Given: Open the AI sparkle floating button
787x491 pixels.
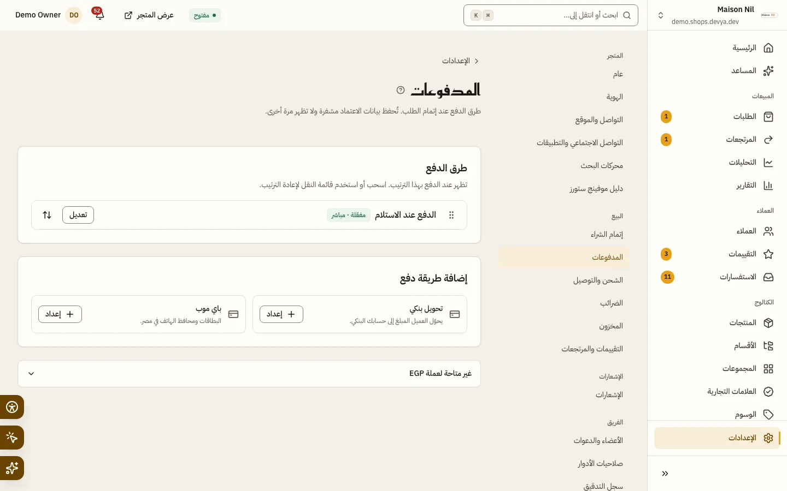Looking at the screenshot, I should pyautogui.click(x=12, y=468).
